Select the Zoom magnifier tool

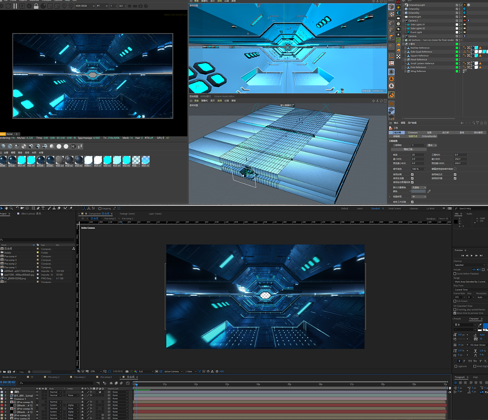click(x=11, y=208)
